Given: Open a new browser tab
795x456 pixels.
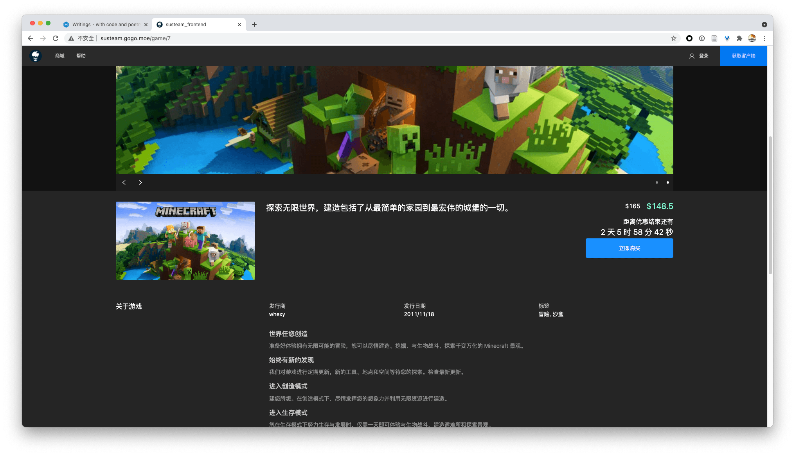Looking at the screenshot, I should [254, 25].
